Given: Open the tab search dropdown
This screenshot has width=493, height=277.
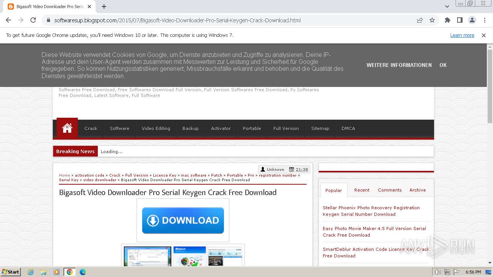Looking at the screenshot, I should tap(447, 7).
